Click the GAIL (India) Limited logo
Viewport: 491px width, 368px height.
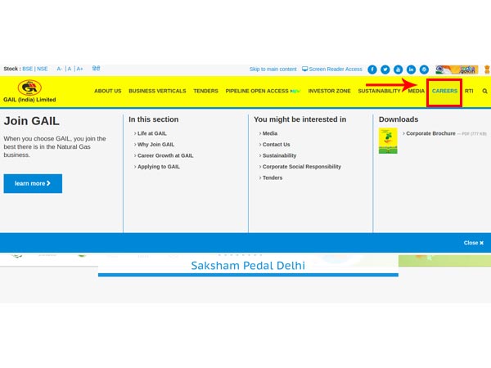[x=29, y=91]
